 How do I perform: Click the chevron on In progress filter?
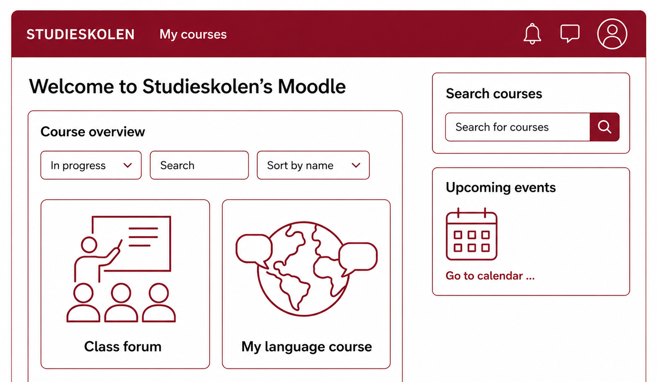coord(127,166)
